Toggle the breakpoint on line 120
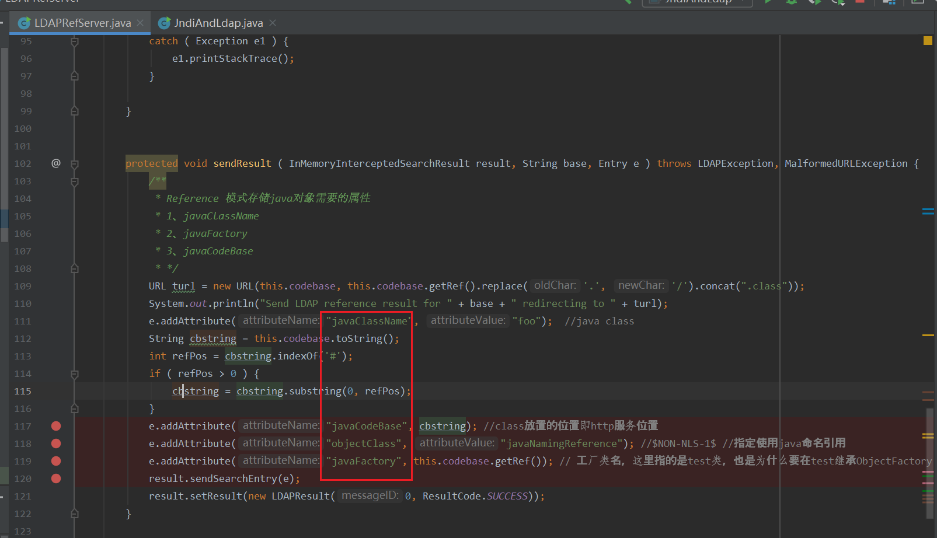Image resolution: width=937 pixels, height=538 pixels. [x=56, y=478]
